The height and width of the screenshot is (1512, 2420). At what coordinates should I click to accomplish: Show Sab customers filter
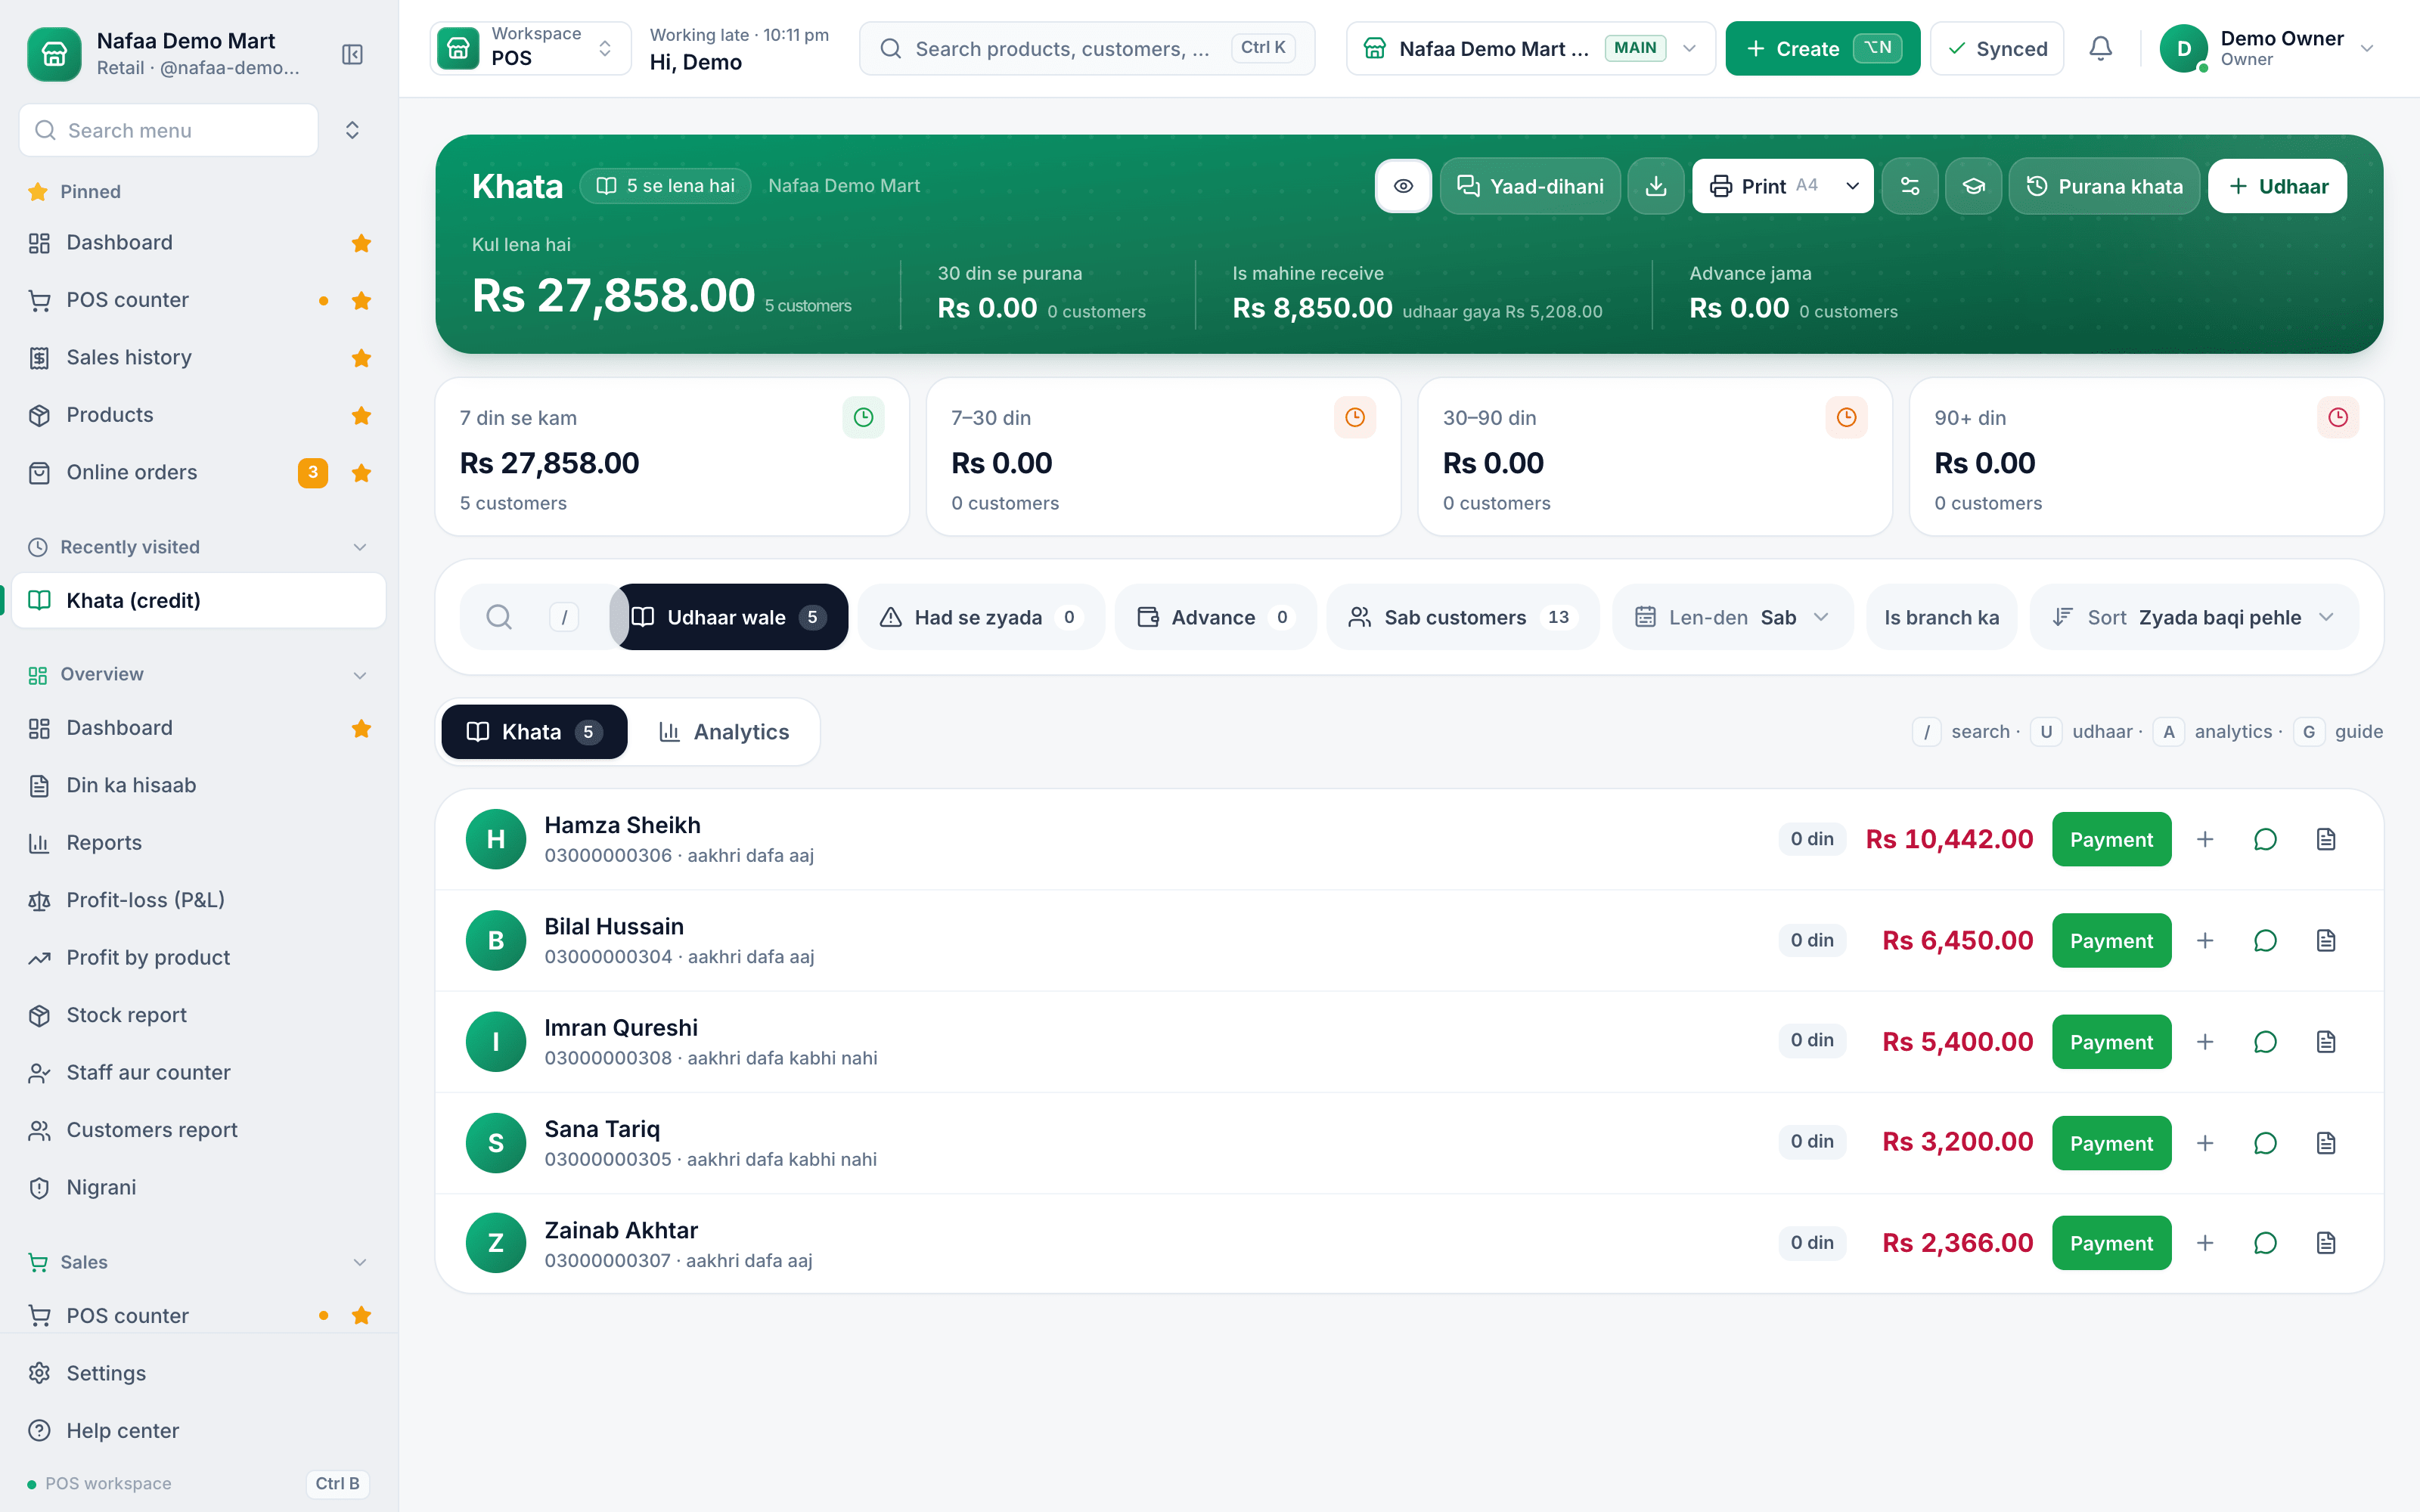1462,617
